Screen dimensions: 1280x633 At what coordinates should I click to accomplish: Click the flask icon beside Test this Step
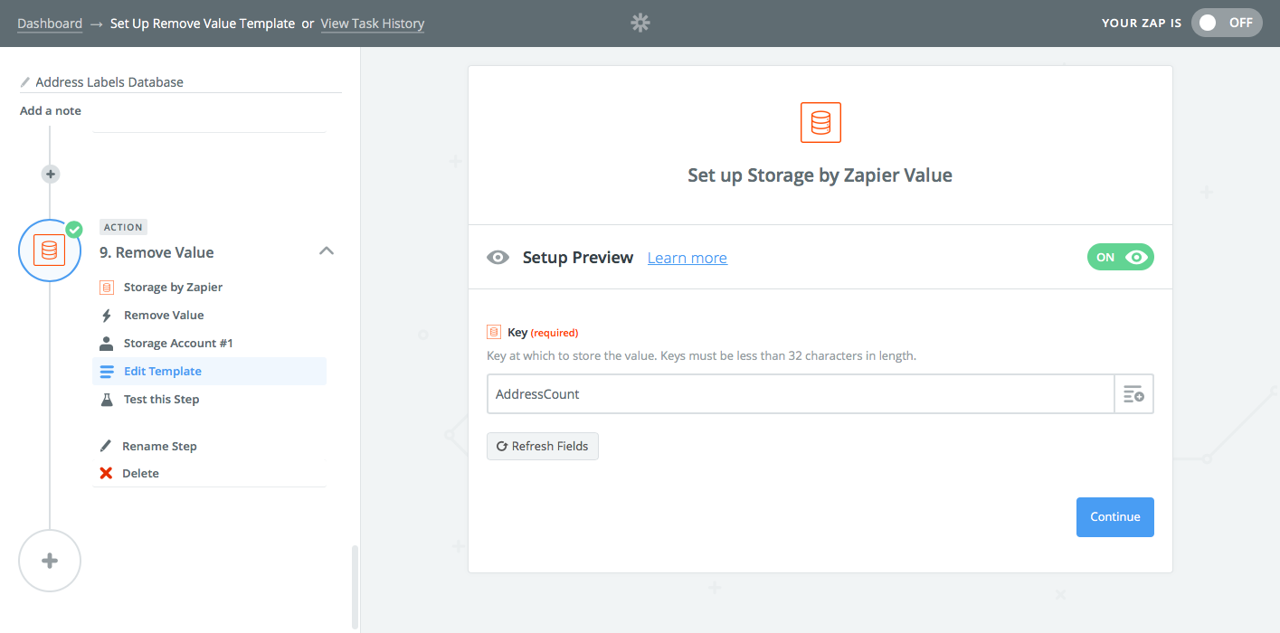[x=107, y=399]
